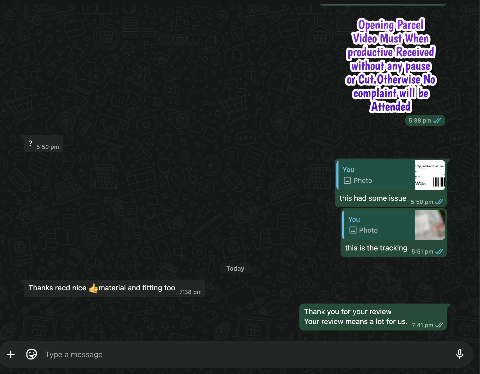Viewport: 480px width, 374px height.
Task: Click the Opening Parcel Video sticker
Action: (391, 65)
